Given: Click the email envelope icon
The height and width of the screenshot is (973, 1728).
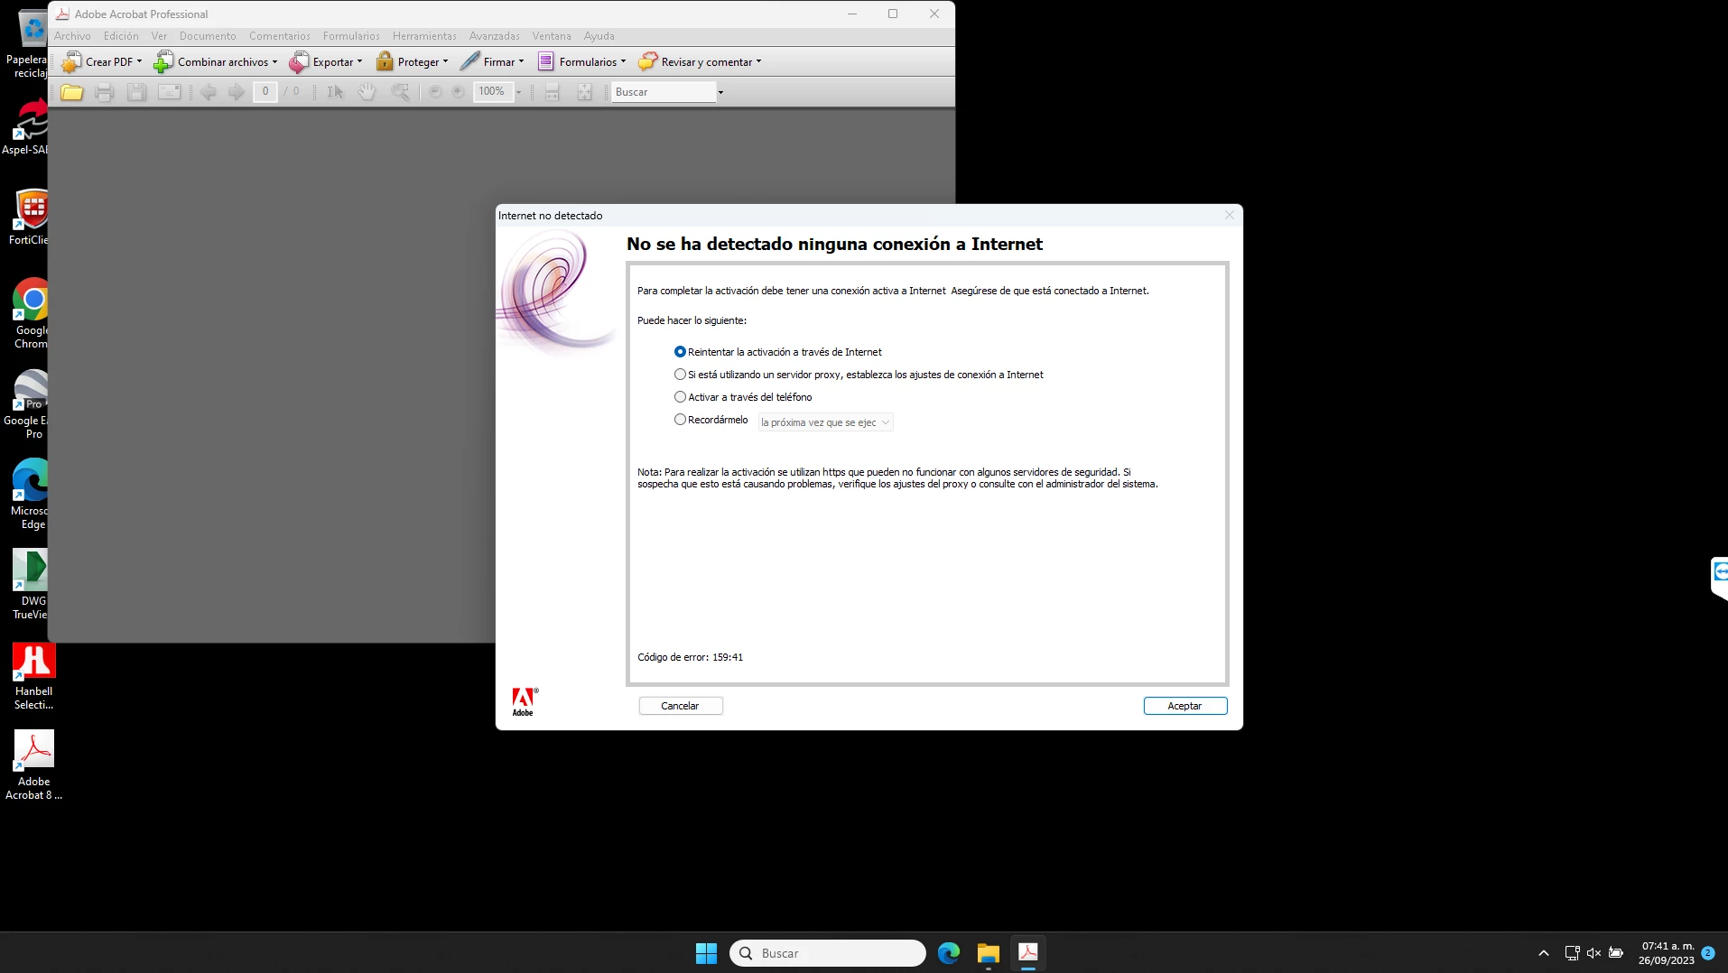Looking at the screenshot, I should pyautogui.click(x=169, y=92).
